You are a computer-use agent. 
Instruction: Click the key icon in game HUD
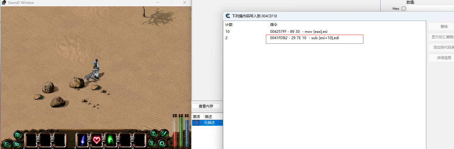pyautogui.click(x=152, y=143)
